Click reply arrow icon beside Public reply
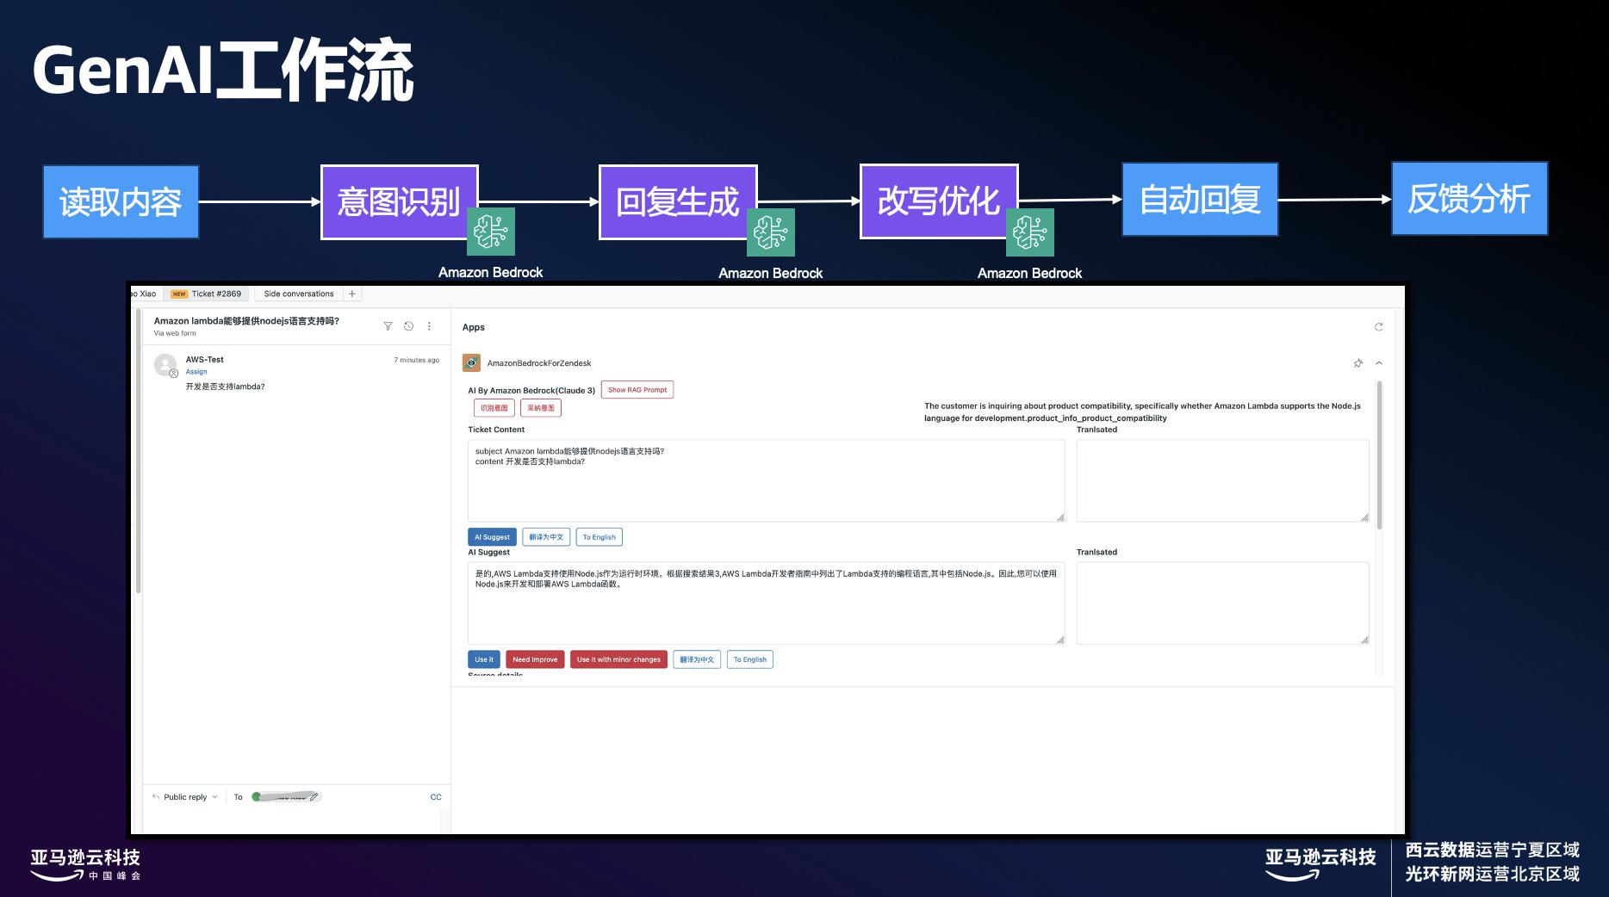This screenshot has height=897, width=1609. (156, 797)
